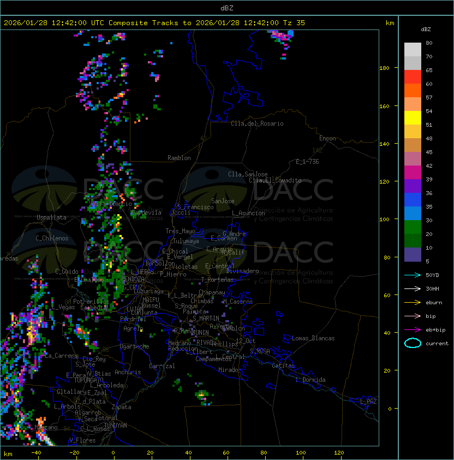
Task: Click the white 30HM arrow in legend
Action: point(413,288)
